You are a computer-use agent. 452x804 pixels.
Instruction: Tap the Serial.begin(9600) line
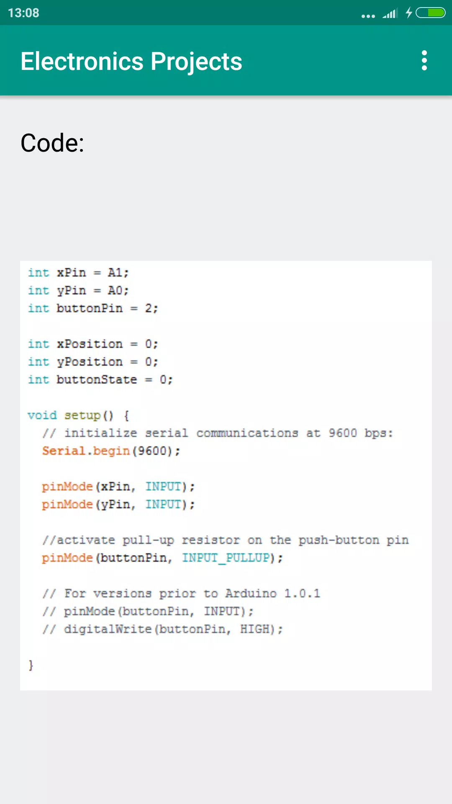tap(111, 451)
